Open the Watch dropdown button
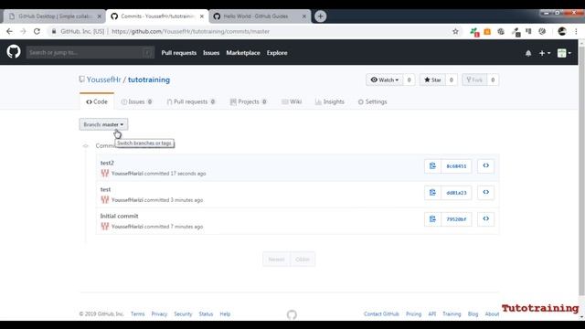 384,80
